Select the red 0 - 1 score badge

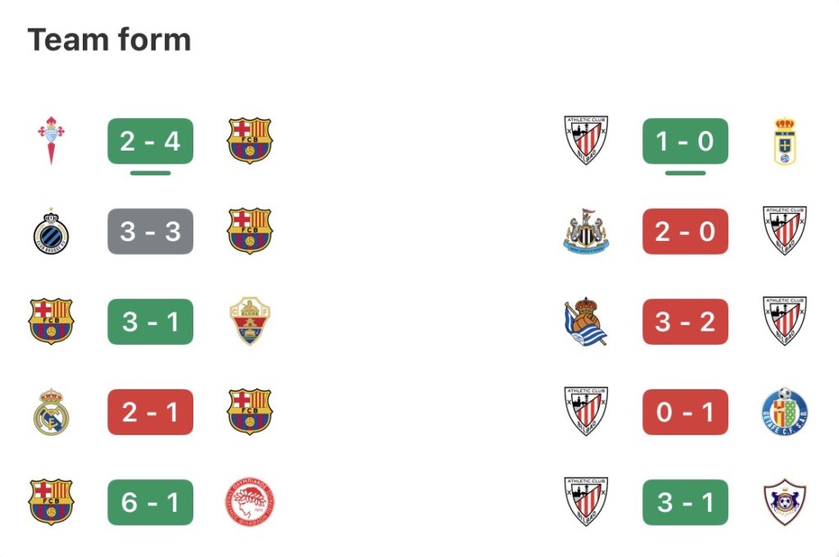(685, 411)
